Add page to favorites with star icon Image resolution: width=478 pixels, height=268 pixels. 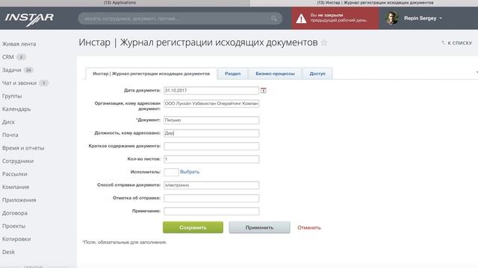(324, 43)
